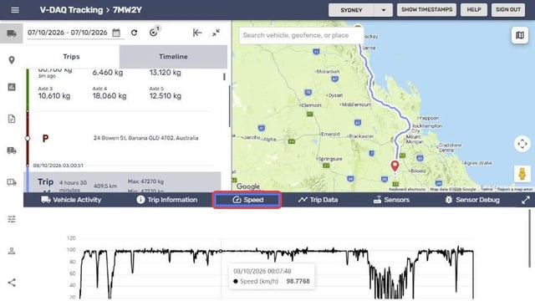Viewport: 535px width, 301px height.
Task: Click the auto-refresh timer icon
Action: coord(154,32)
